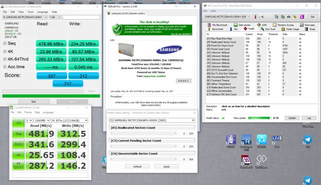Switch to HD Tune Error Scan tab

click(x=268, y=29)
